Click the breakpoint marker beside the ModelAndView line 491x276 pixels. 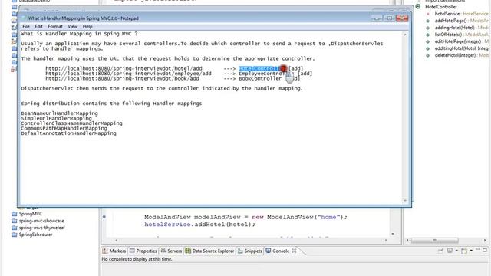click(104, 217)
